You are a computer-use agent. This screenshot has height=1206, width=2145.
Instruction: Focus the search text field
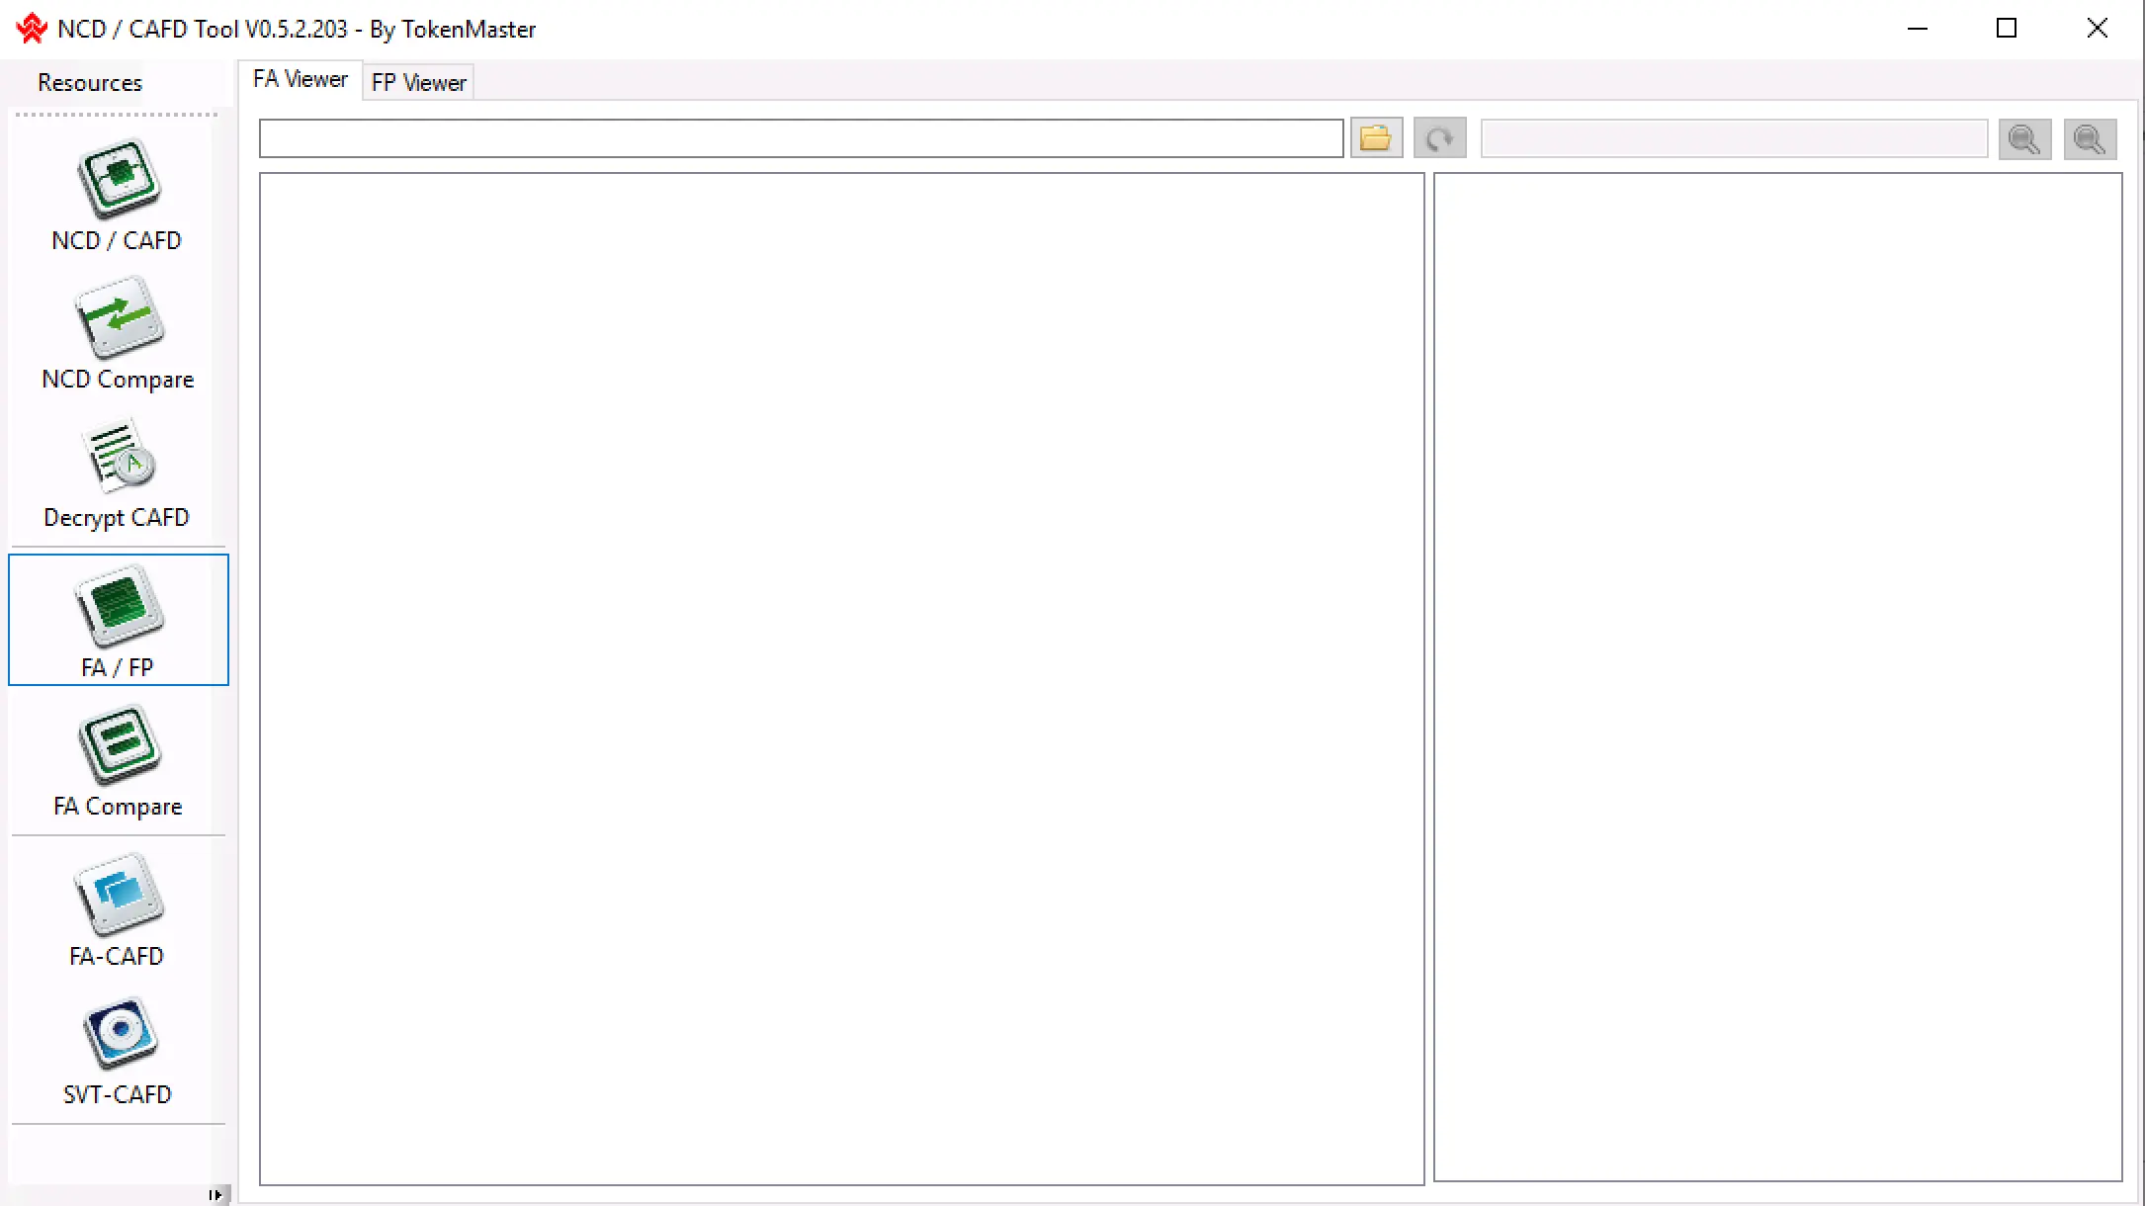click(1734, 139)
